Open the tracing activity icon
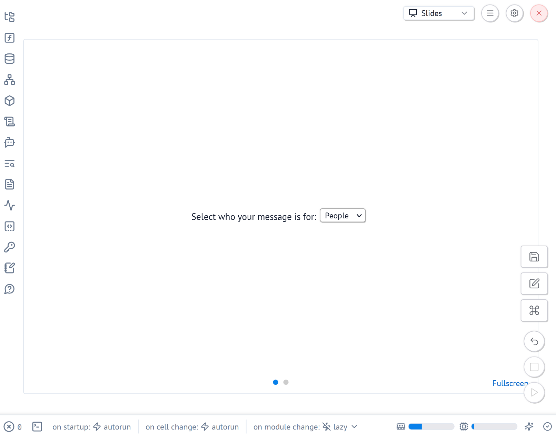Image resolution: width=556 pixels, height=434 pixels. point(10,205)
